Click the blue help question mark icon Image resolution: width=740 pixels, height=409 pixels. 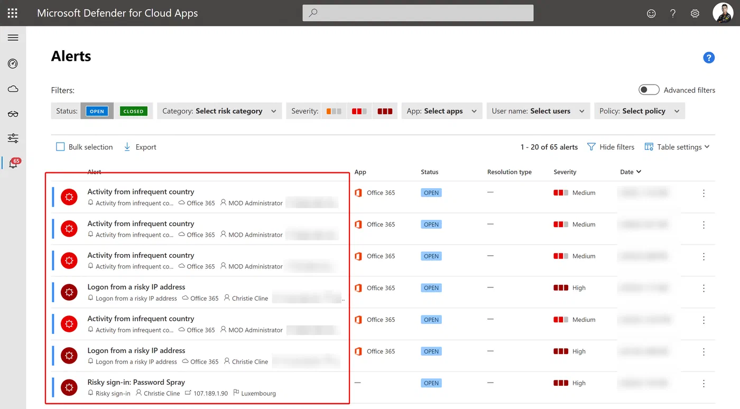click(x=709, y=58)
